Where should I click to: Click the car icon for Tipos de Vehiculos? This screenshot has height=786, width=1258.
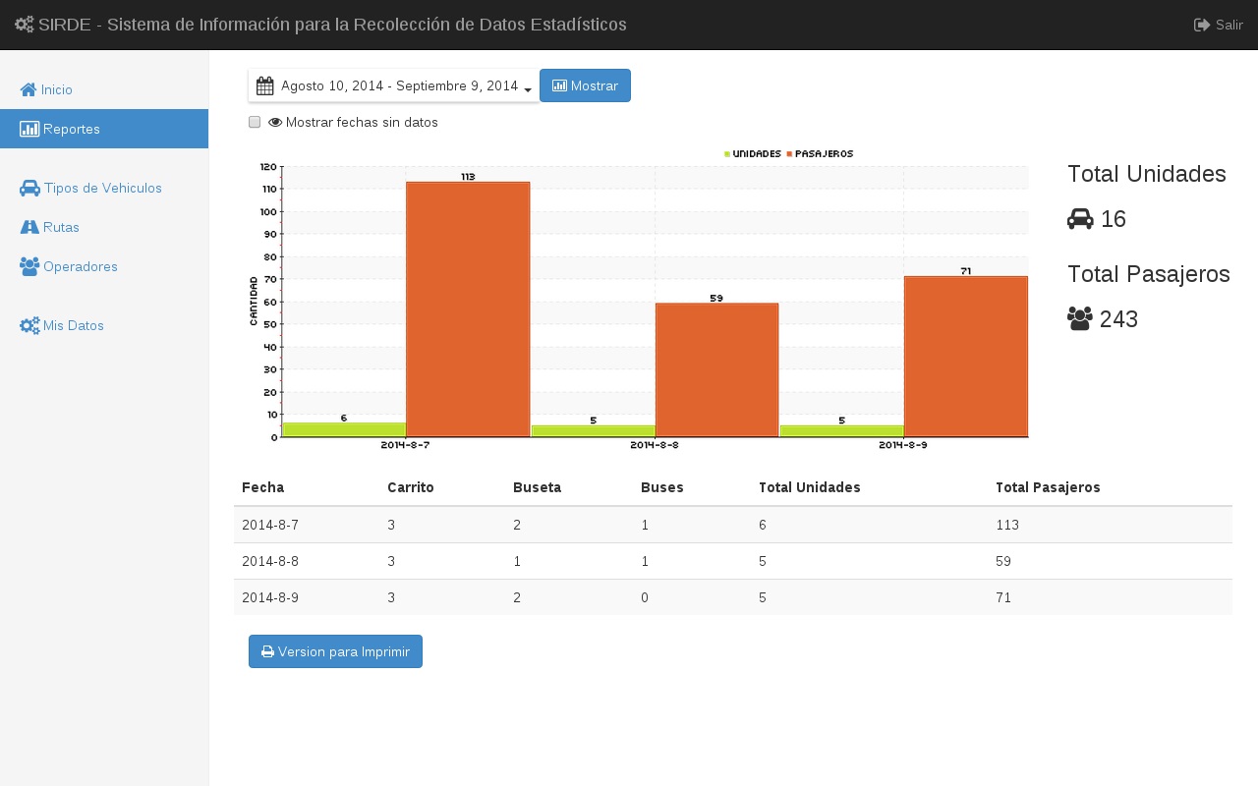(29, 188)
